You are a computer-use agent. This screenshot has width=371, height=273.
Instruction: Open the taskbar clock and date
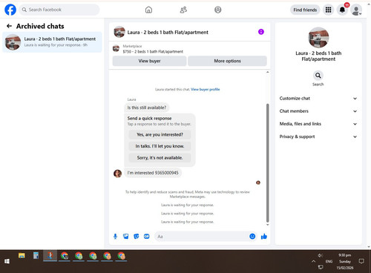pos(345,261)
